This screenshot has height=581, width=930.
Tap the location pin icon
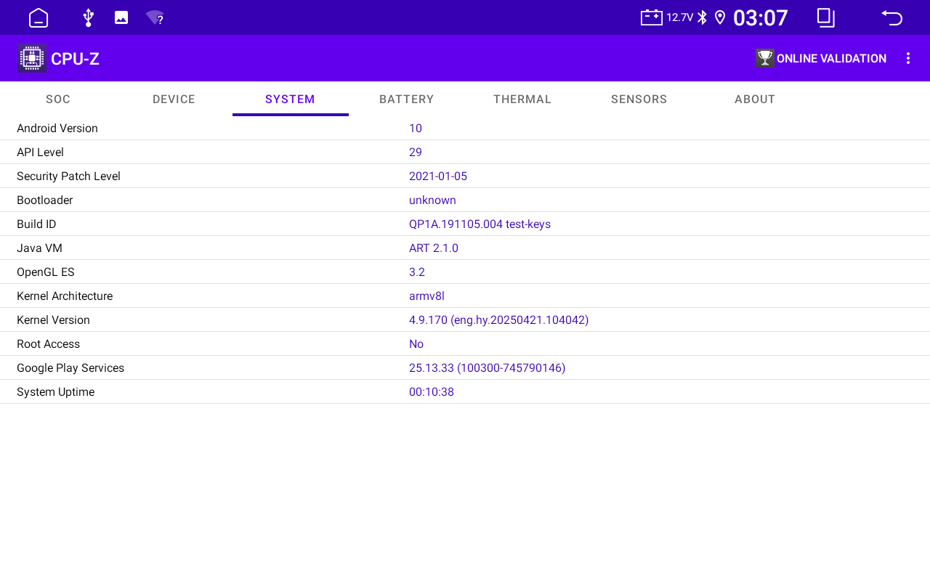pos(720,17)
